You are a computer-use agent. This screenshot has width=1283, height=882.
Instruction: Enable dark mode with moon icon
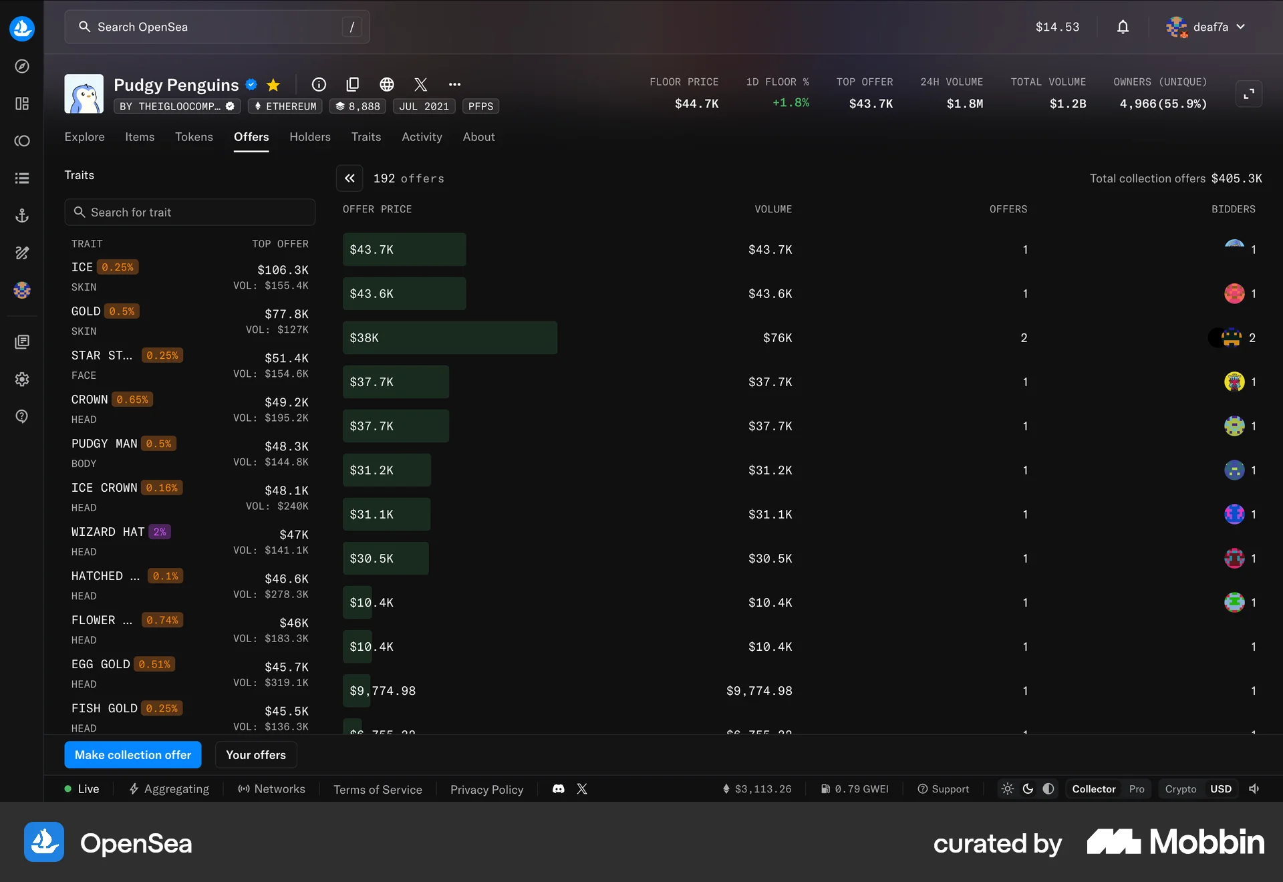coord(1028,788)
